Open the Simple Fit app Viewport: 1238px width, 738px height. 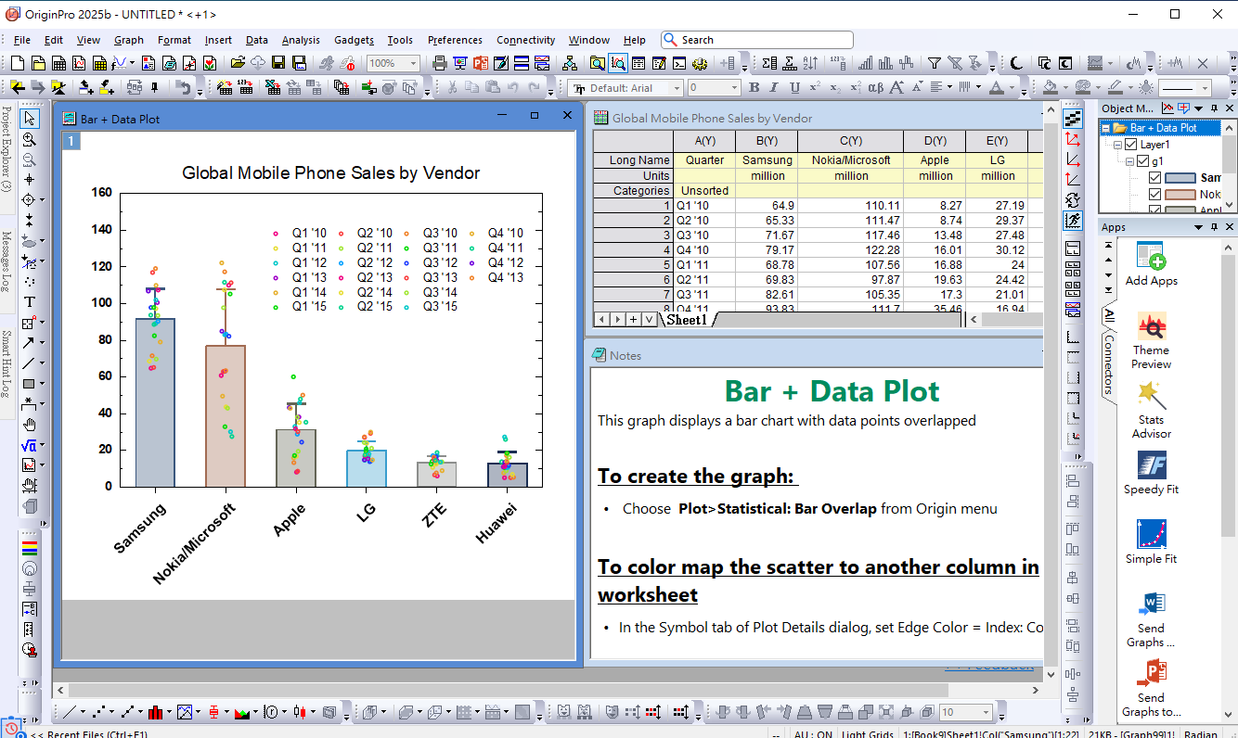tap(1151, 542)
